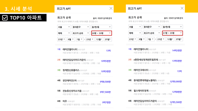This screenshot has width=198, height=111.
Task: Select 6위 미주 row
Action: 84,102
